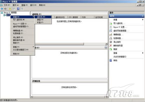
Task: Click the 内存 column header
Action: click(87, 17)
